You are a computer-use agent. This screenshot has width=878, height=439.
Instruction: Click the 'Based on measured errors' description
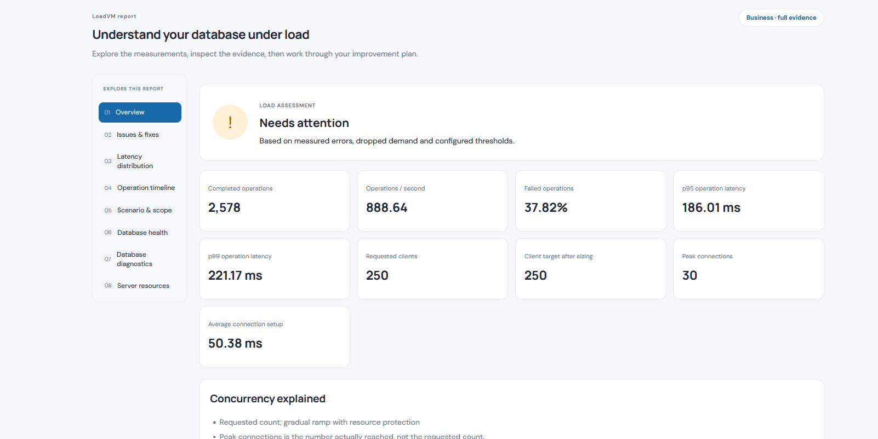point(387,141)
